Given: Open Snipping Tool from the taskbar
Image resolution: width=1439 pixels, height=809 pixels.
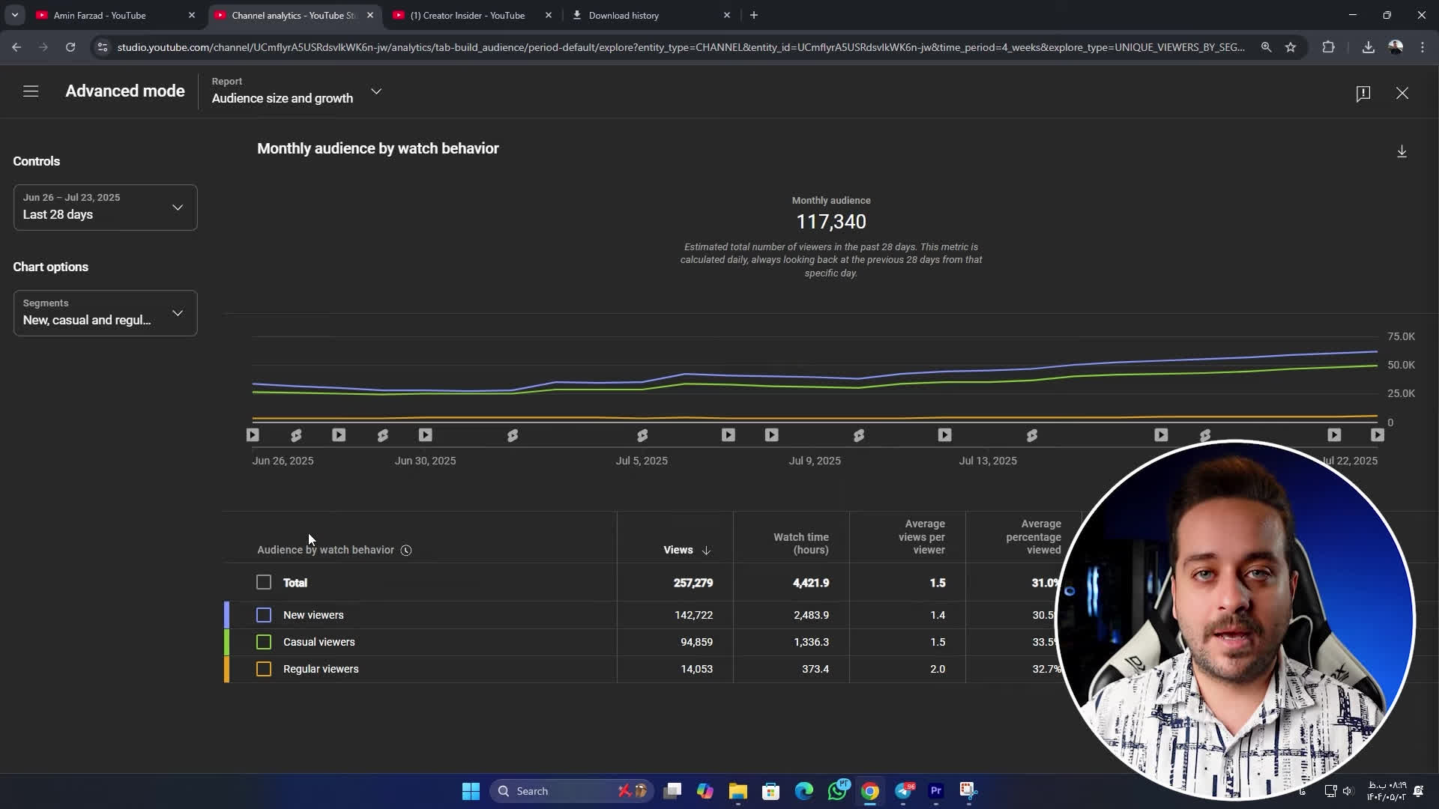Looking at the screenshot, I should [x=968, y=791].
